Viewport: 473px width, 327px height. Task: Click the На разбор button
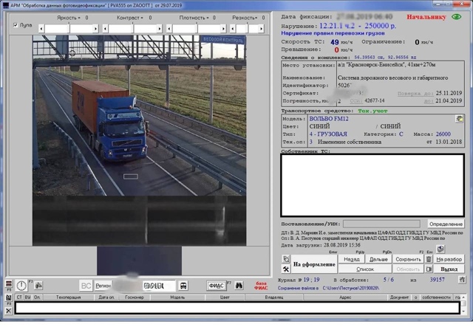449,259
